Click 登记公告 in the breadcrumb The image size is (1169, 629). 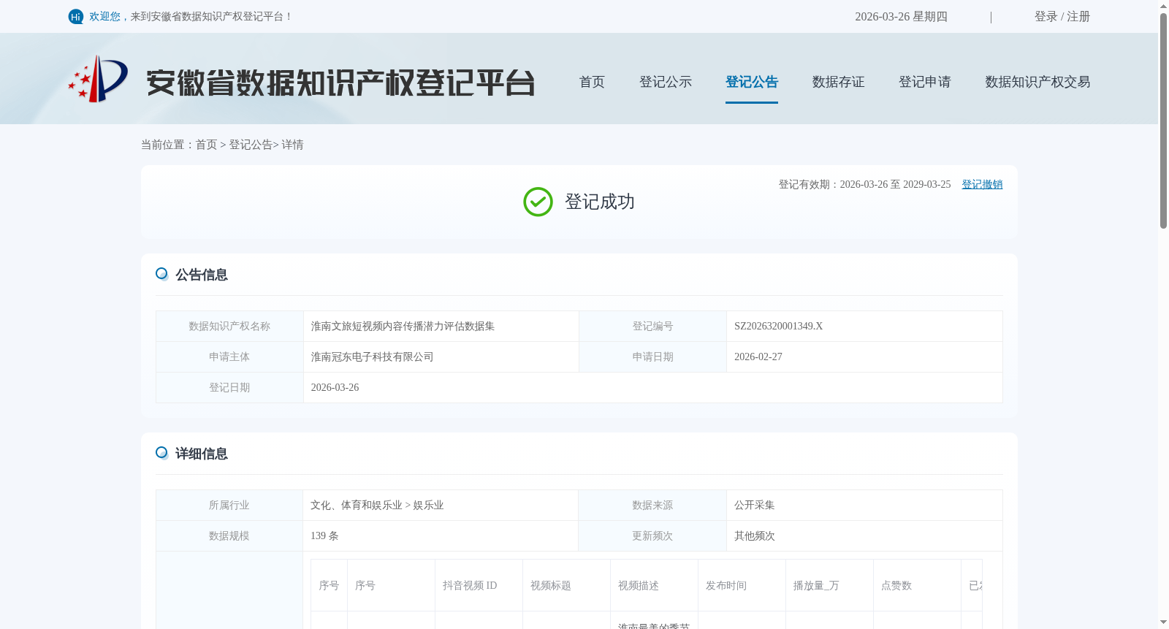251,145
